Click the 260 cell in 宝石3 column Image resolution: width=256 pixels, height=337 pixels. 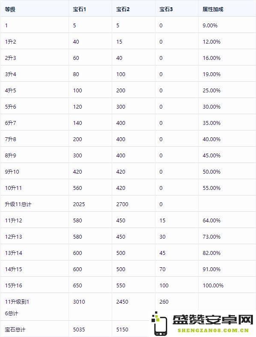tap(164, 302)
